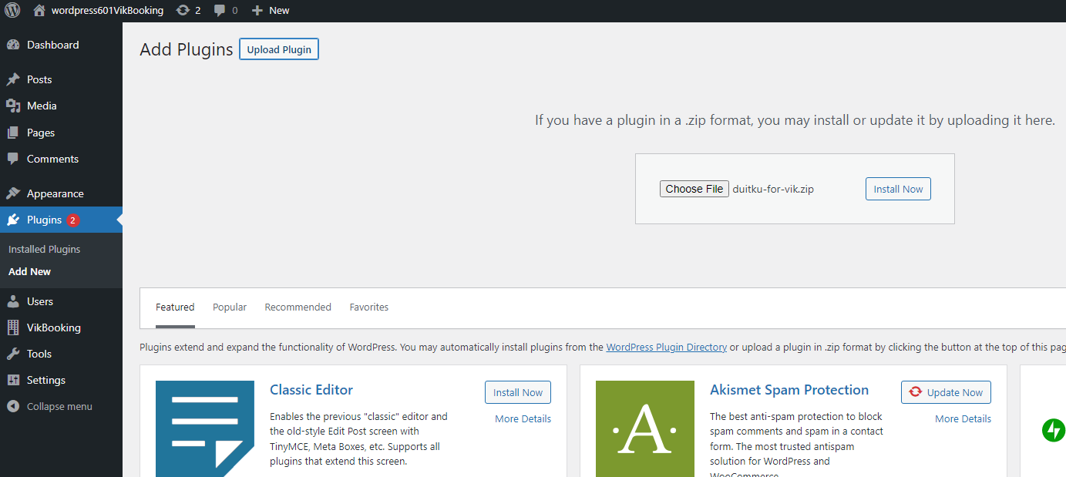Click the Appearance paintbrush icon
The width and height of the screenshot is (1066, 477).
point(13,193)
